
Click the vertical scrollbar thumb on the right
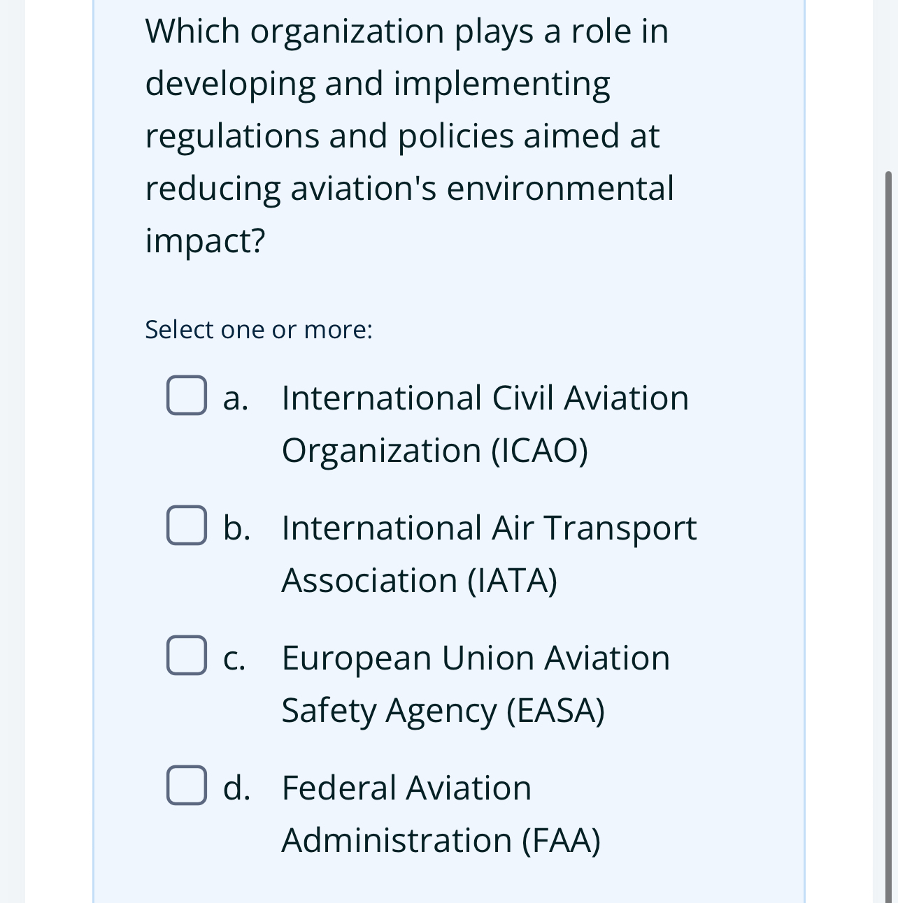(x=889, y=531)
